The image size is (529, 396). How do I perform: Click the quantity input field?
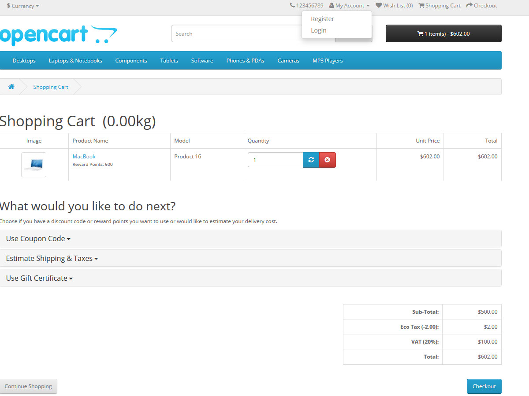[x=276, y=160]
